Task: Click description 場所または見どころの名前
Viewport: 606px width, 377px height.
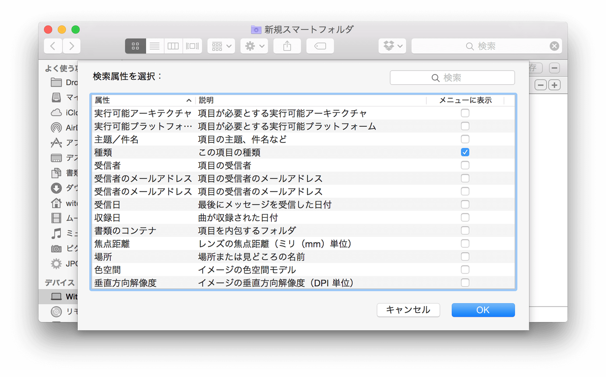Action: click(251, 257)
